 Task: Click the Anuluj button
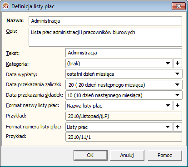(127, 155)
